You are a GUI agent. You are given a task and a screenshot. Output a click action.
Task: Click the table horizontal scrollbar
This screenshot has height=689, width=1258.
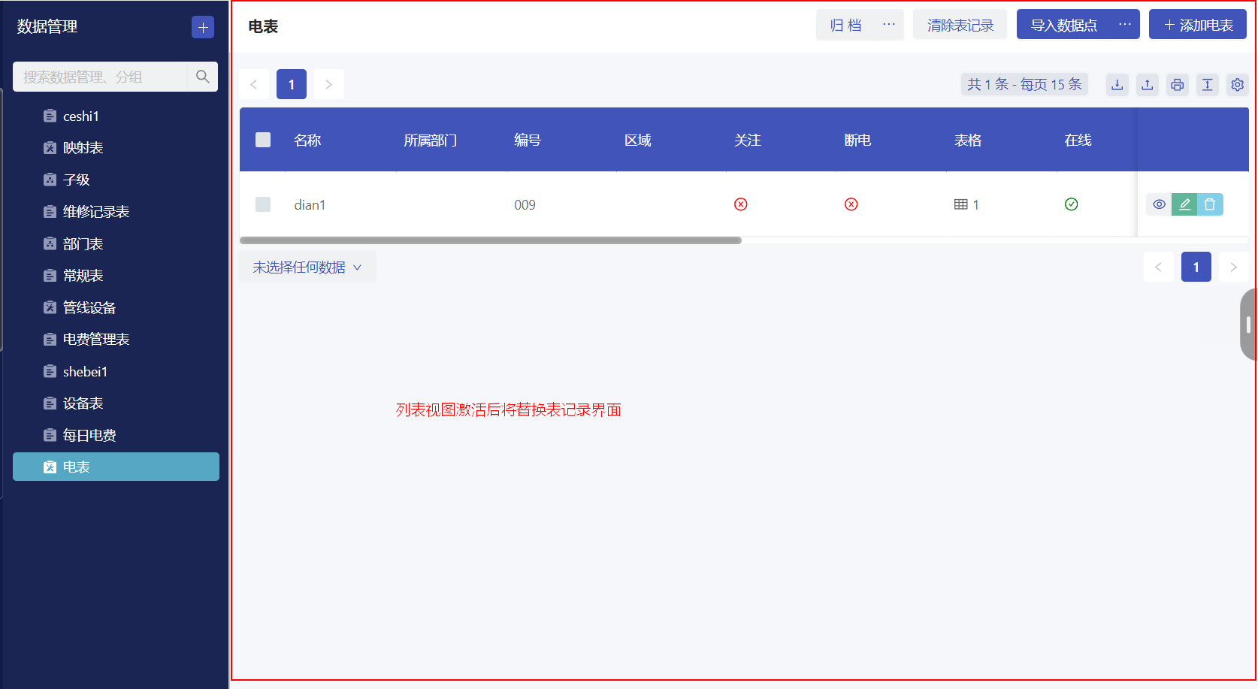coord(491,240)
